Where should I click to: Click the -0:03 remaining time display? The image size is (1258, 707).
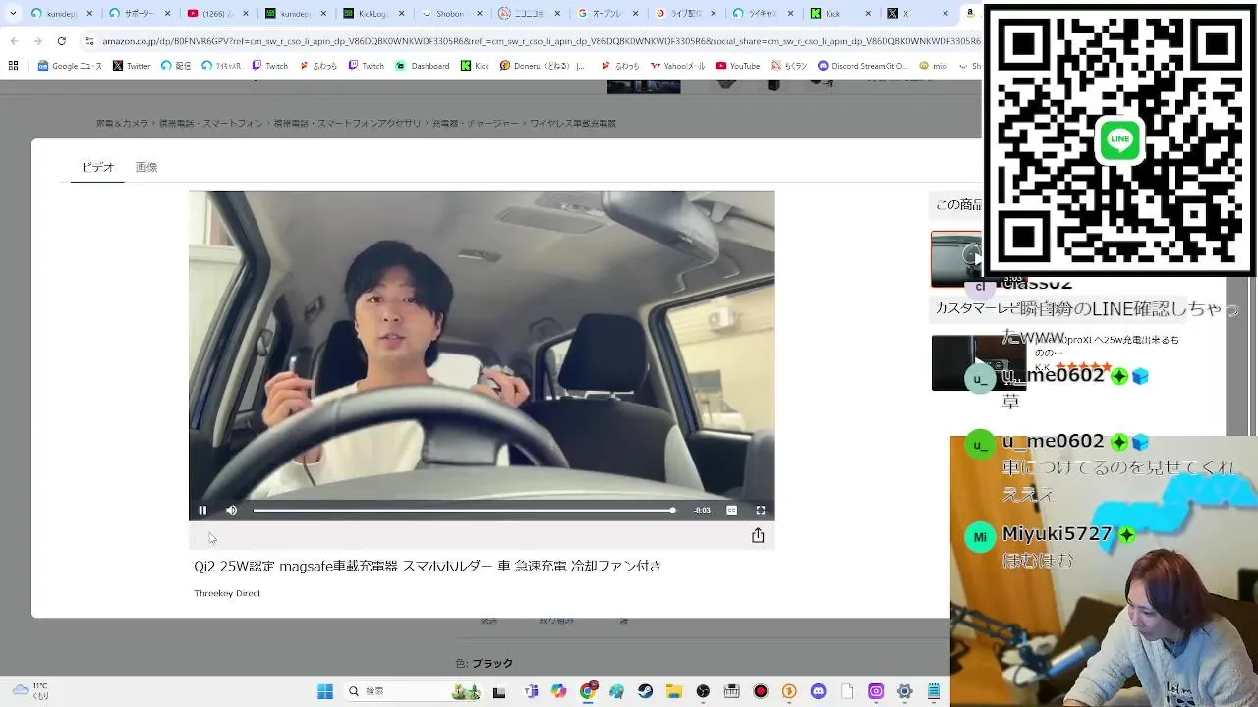702,510
